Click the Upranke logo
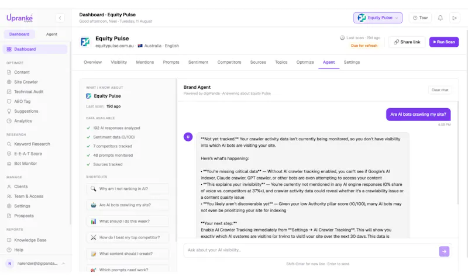 point(20,18)
